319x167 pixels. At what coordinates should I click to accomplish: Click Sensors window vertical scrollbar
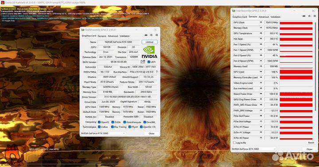[315, 67]
